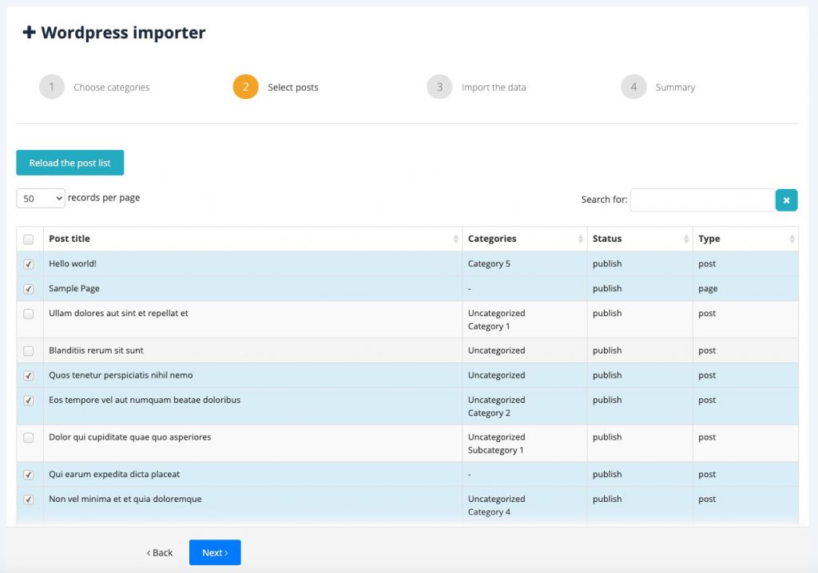Open the records per page dropdown
This screenshot has width=818, height=573.
41,199
